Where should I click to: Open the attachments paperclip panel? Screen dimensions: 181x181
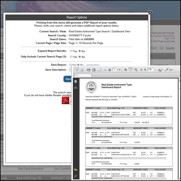pyautogui.click(x=76, y=176)
